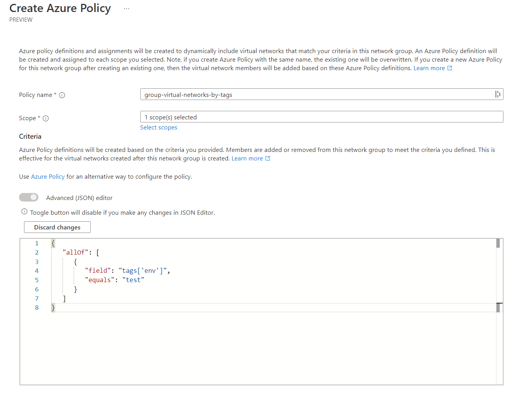The image size is (524, 398).
Task: Click the "equals" key in the editor
Action: pos(100,280)
